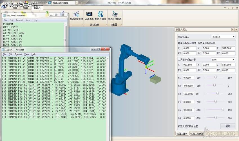Select the green workpiece block in viewport
Screen dimensions: 239x141
[155, 80]
